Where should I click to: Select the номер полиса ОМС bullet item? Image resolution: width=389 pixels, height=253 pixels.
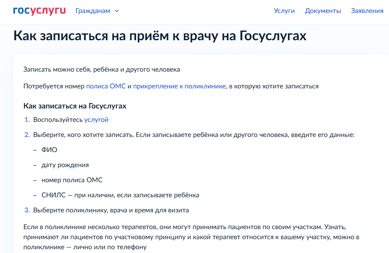[72, 180]
